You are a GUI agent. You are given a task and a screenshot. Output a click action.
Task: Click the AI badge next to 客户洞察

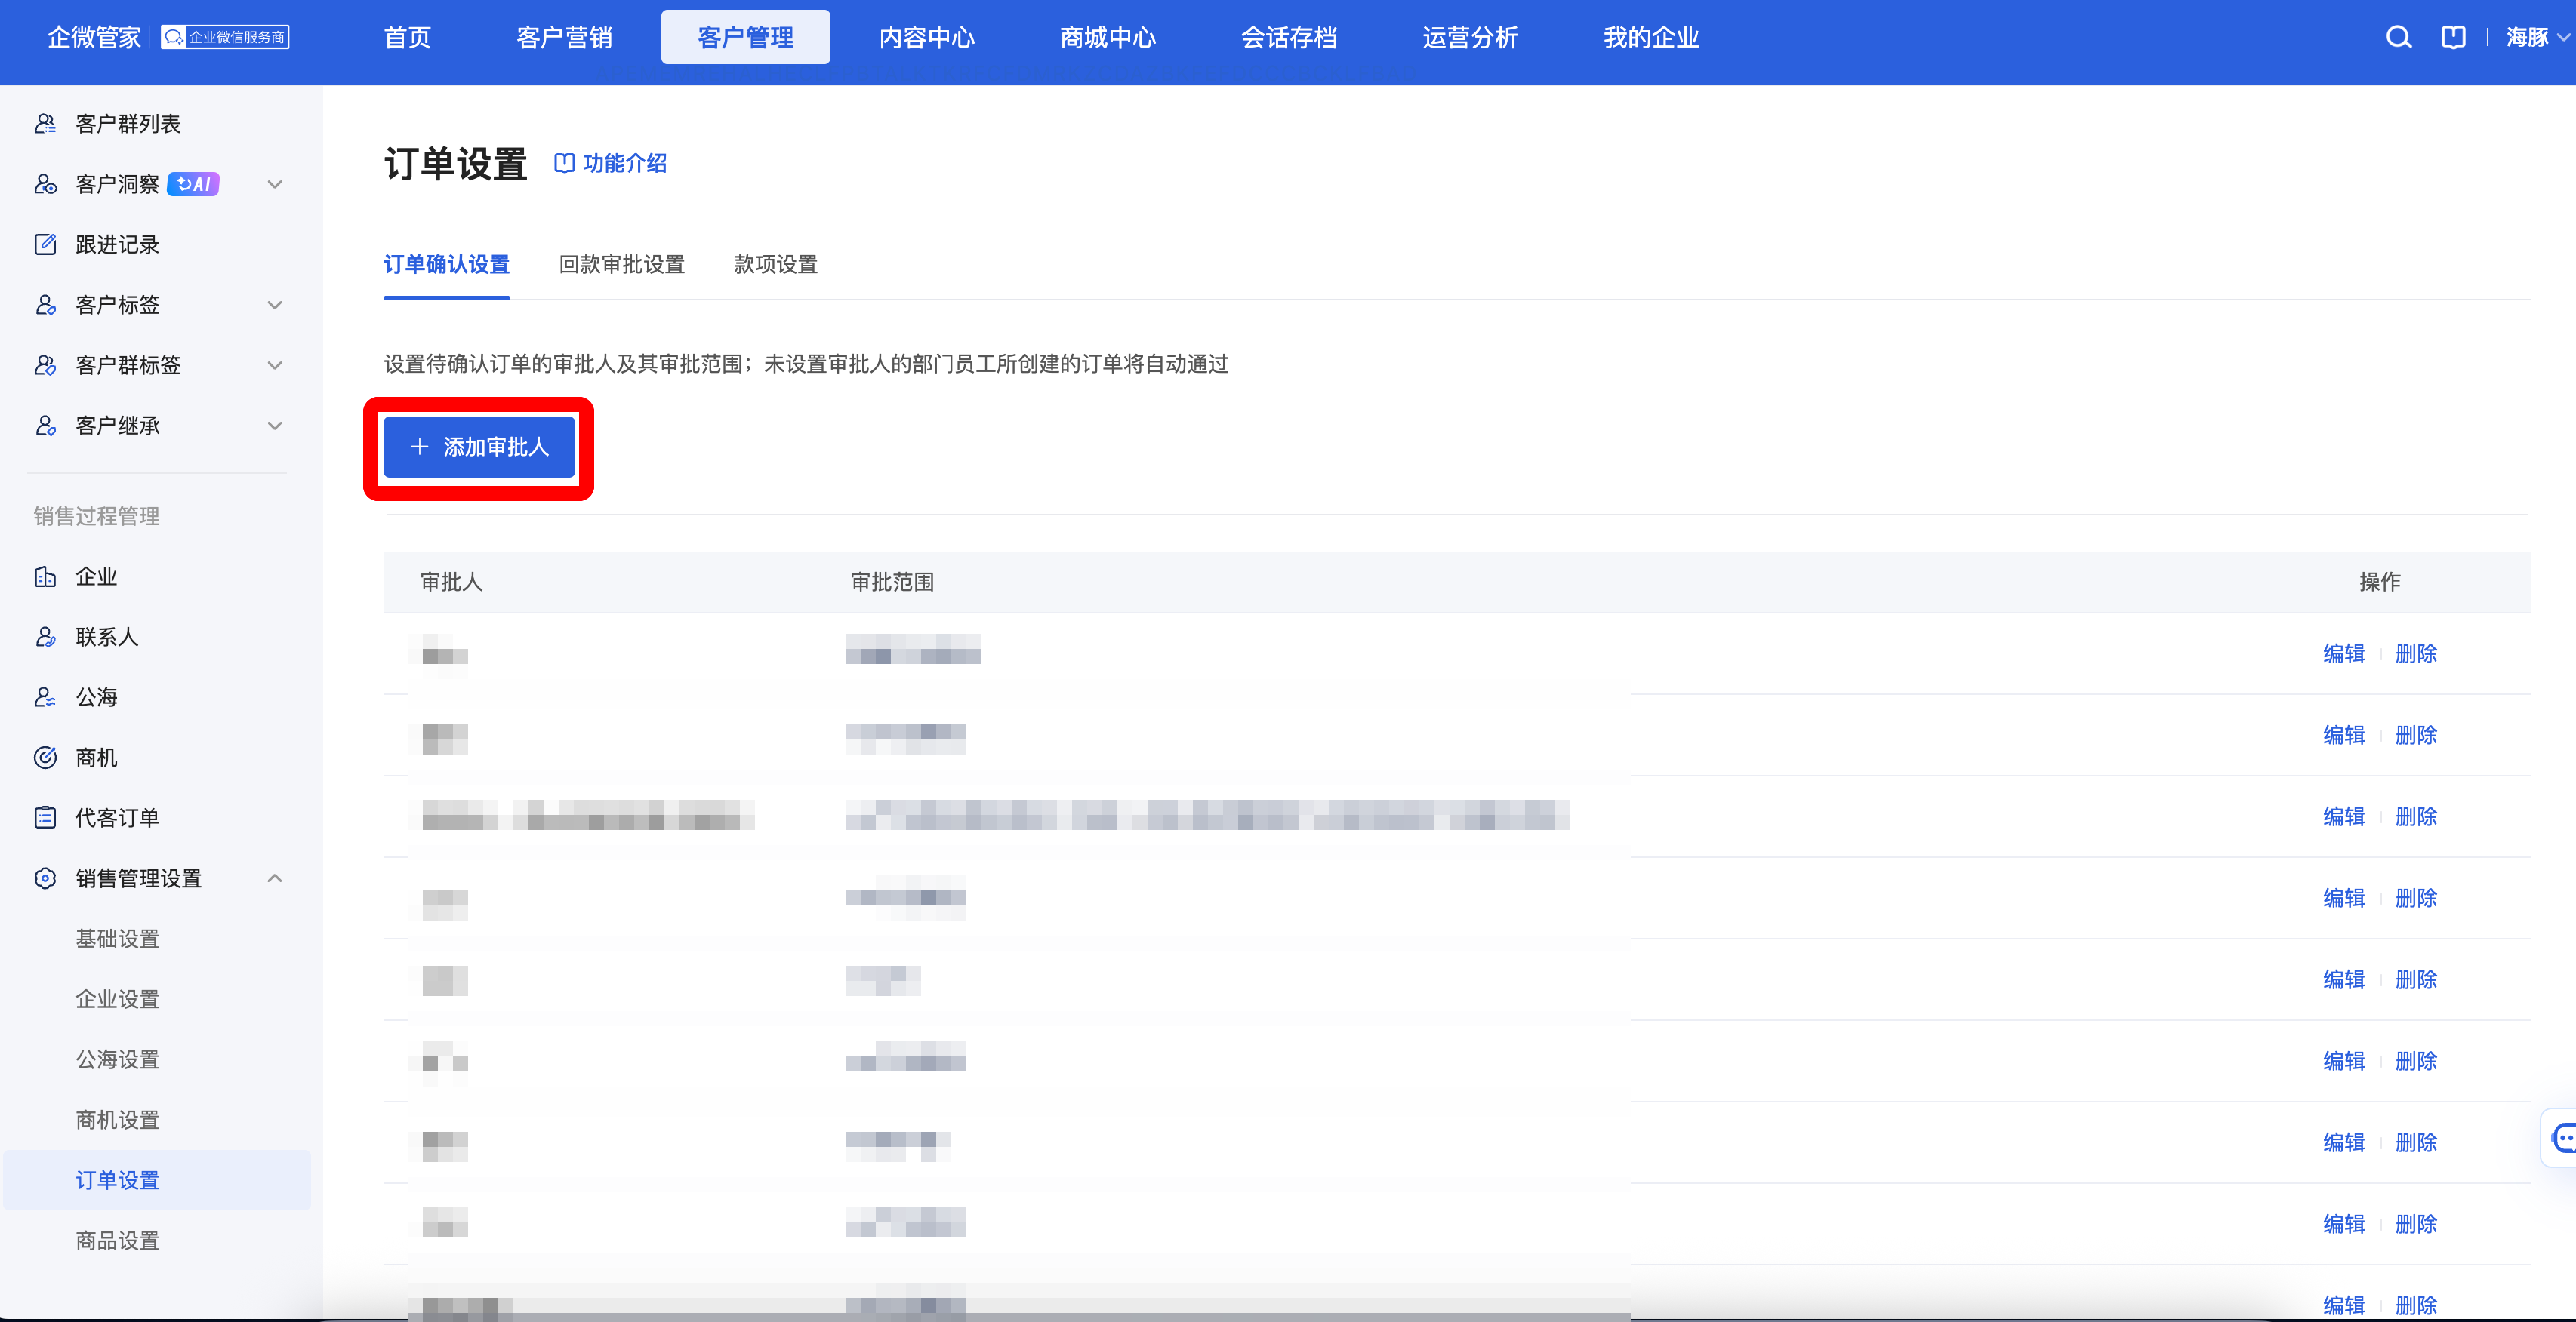click(x=193, y=184)
